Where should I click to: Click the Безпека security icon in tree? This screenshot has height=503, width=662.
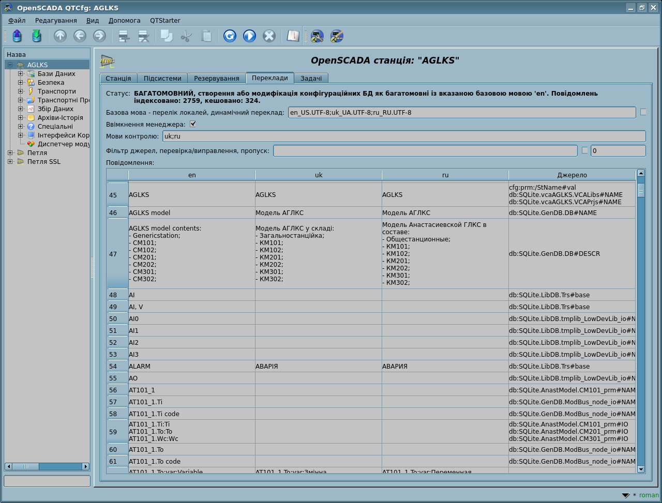31,83
